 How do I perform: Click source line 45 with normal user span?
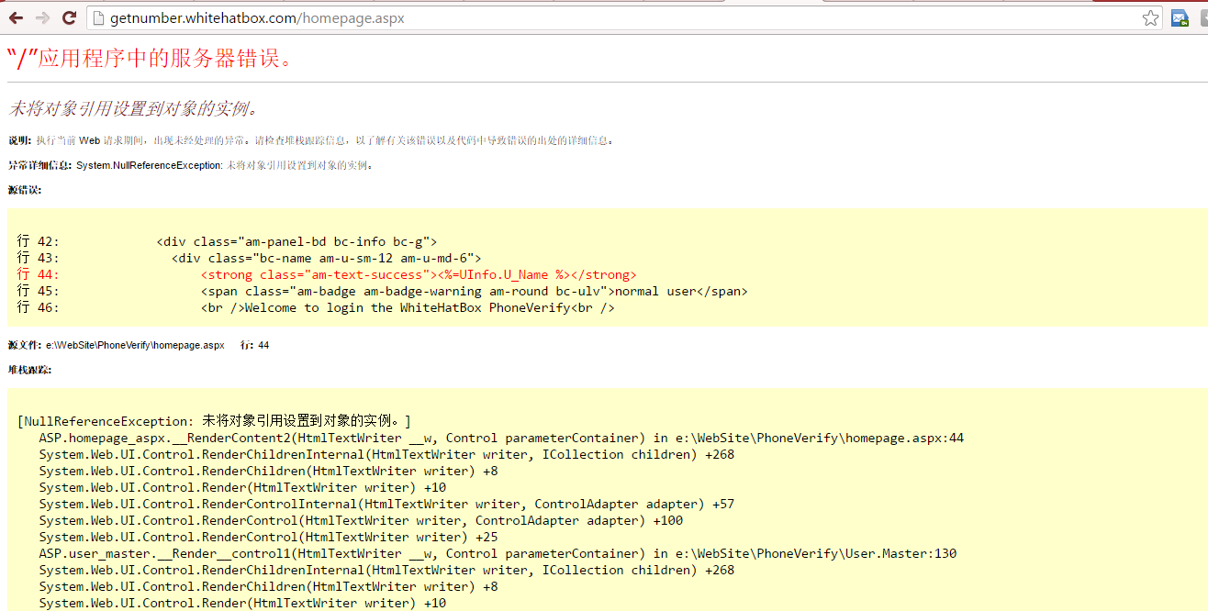[x=474, y=291]
